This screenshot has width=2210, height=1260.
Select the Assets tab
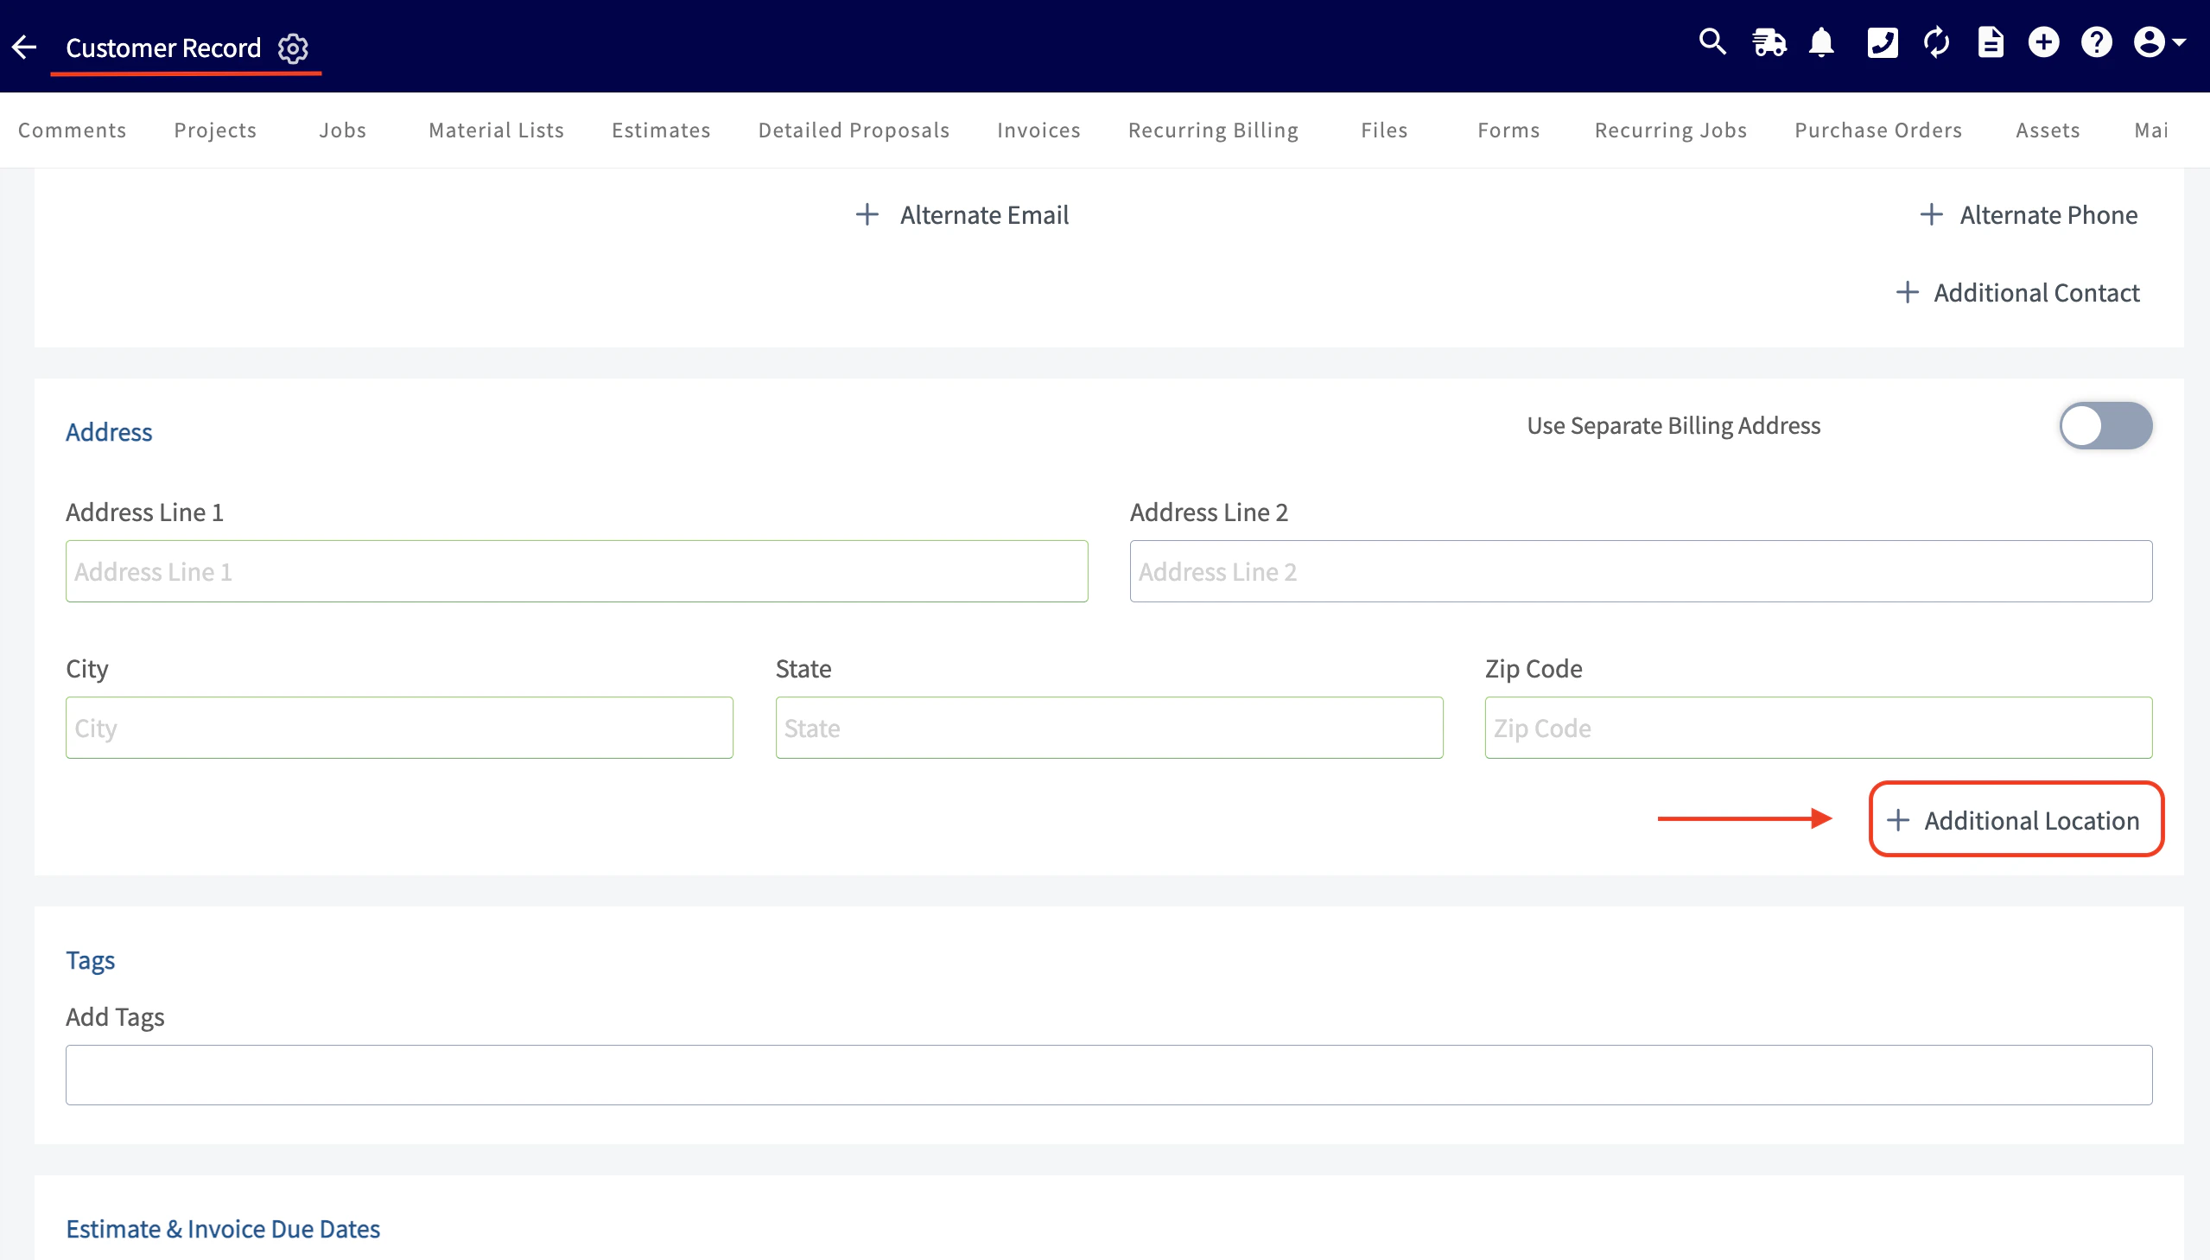[2048, 130]
